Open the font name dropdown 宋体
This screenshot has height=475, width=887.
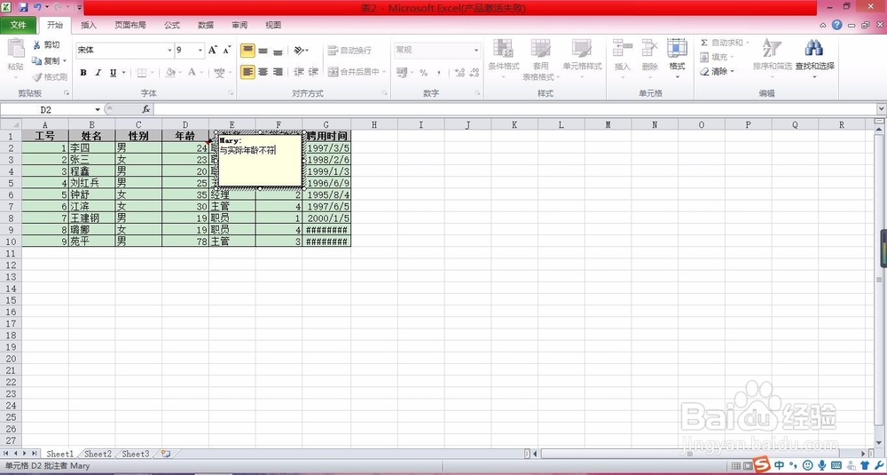[169, 51]
